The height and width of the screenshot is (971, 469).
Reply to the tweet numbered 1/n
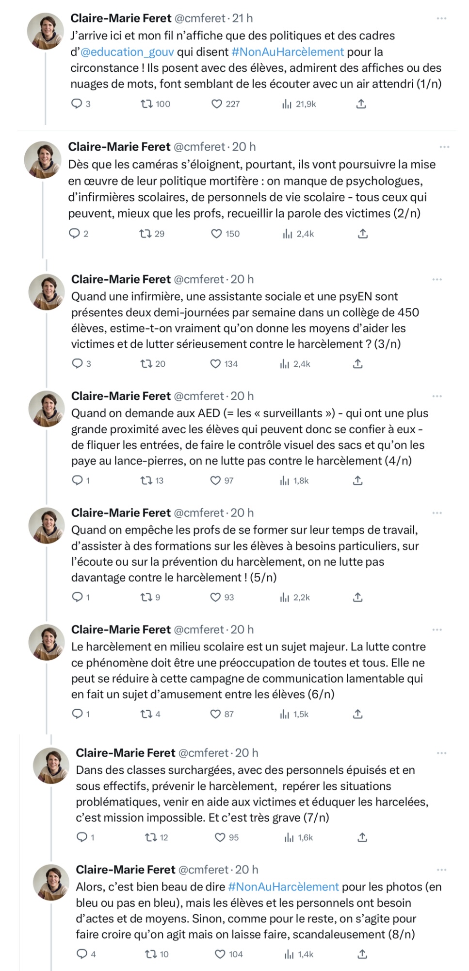coord(77,103)
